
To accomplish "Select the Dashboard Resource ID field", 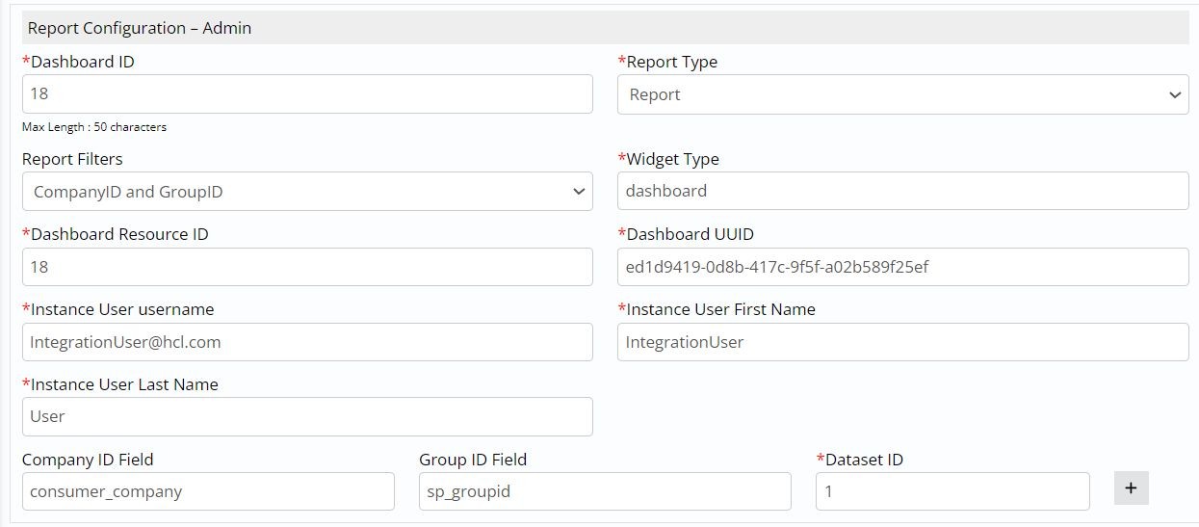I will pos(307,267).
